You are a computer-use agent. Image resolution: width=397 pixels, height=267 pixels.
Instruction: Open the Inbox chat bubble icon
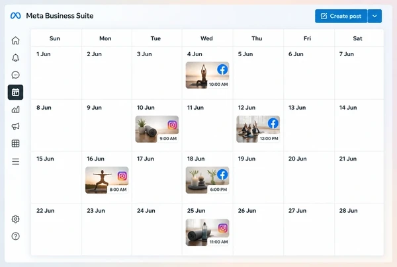[x=15, y=75]
